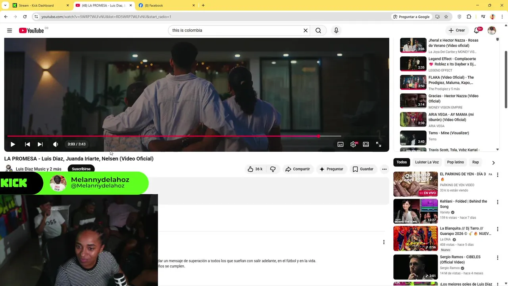
Task: Select the Rap filter chip
Action: pyautogui.click(x=475, y=162)
